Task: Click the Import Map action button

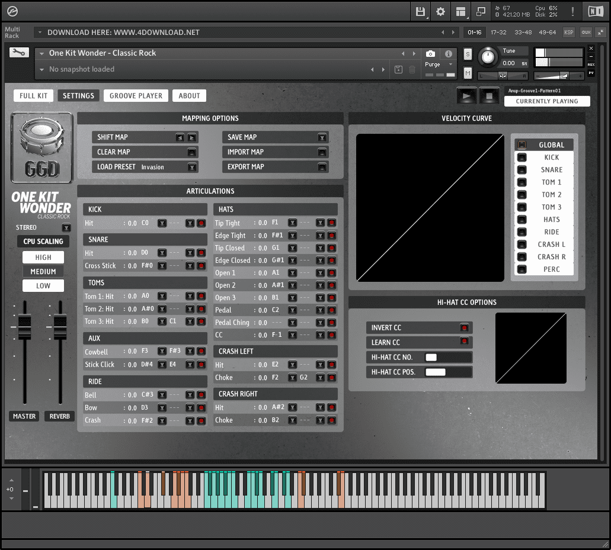Action: click(322, 152)
